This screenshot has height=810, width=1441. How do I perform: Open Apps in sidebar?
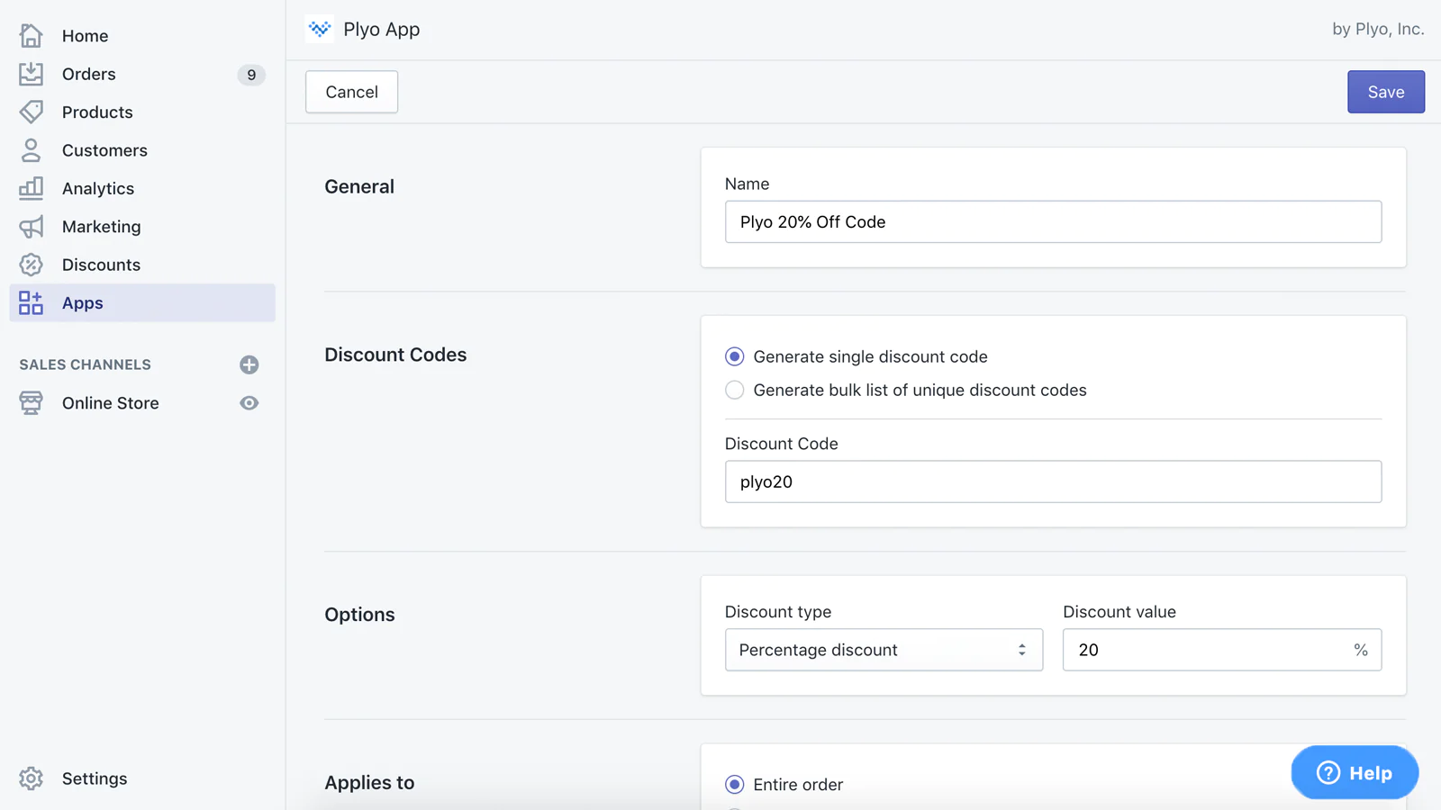click(x=142, y=303)
